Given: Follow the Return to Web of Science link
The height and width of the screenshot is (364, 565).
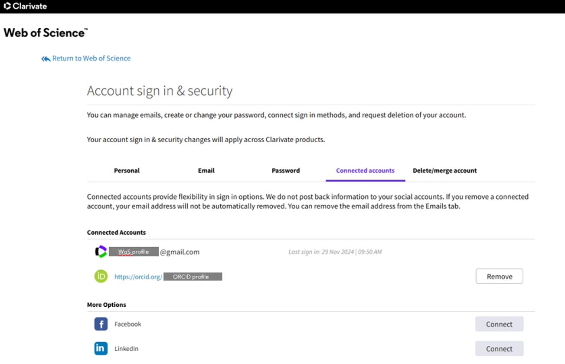Looking at the screenshot, I should [x=91, y=58].
